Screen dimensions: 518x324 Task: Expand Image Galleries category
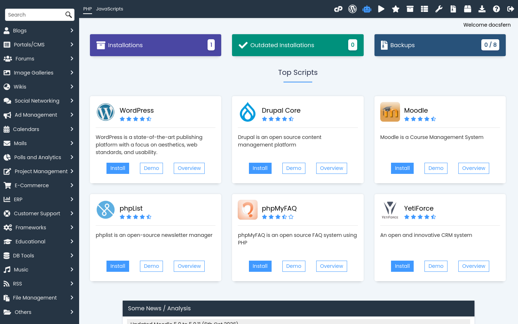pos(72,73)
